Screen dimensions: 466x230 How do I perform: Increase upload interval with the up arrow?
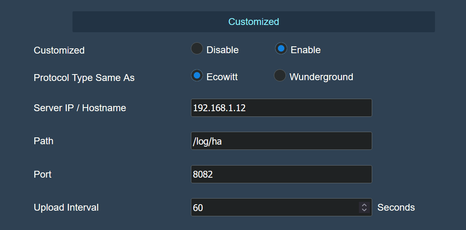pyautogui.click(x=364, y=205)
